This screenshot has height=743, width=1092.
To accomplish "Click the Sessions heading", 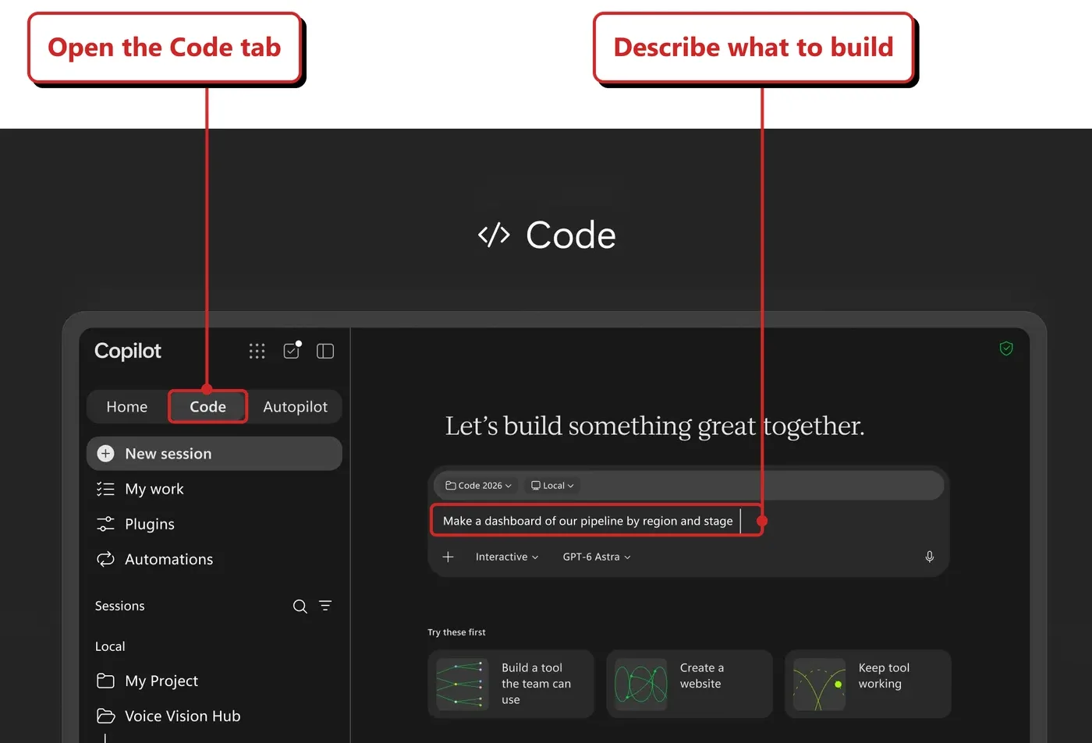I will click(119, 606).
